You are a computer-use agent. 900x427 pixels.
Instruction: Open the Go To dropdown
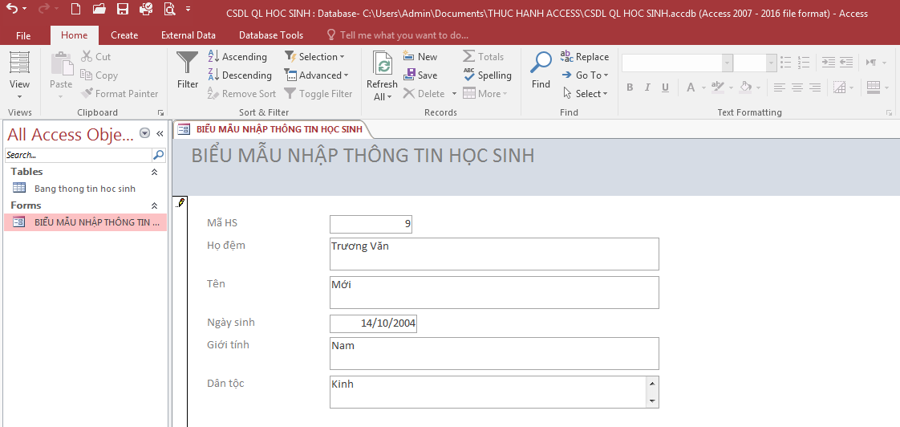[x=584, y=75]
